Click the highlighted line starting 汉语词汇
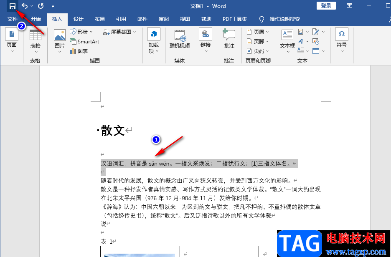 [199, 164]
